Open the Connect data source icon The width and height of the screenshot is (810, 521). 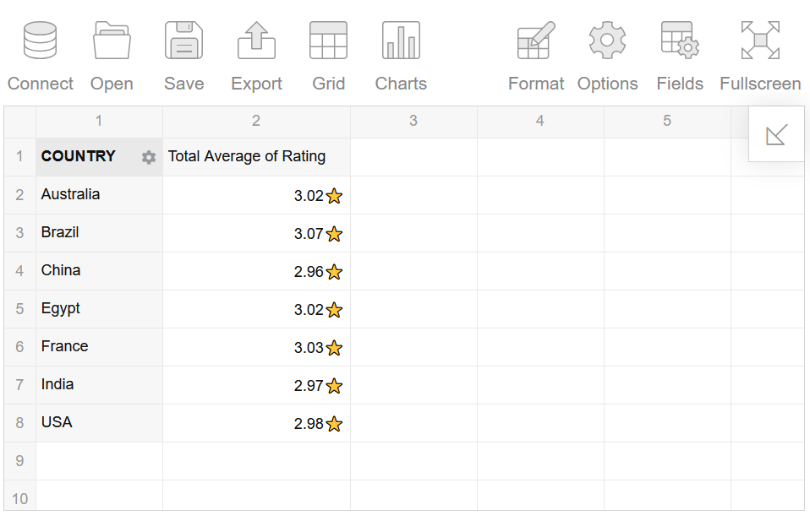40,40
